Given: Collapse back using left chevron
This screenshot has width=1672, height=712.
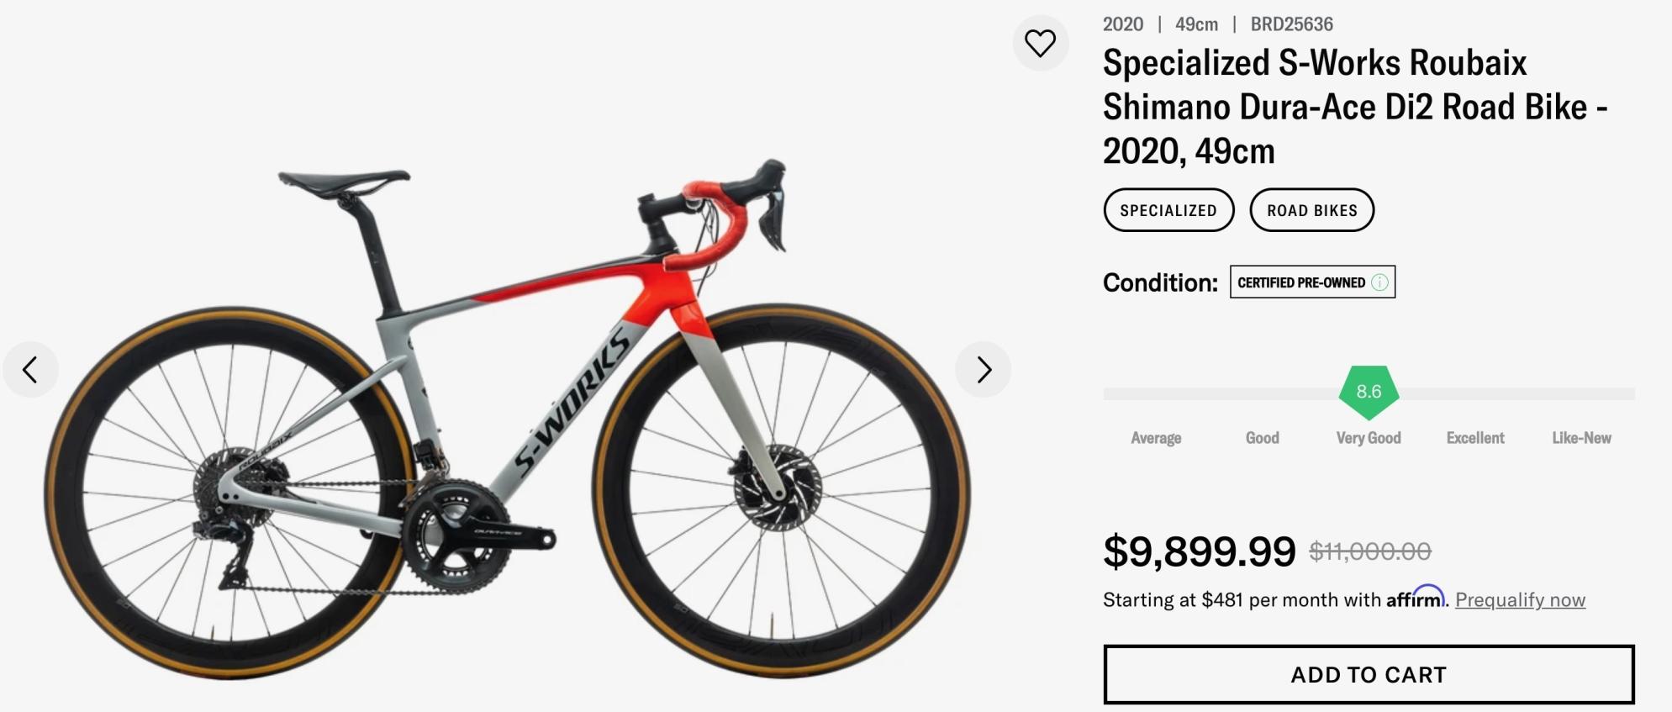Looking at the screenshot, I should [31, 369].
